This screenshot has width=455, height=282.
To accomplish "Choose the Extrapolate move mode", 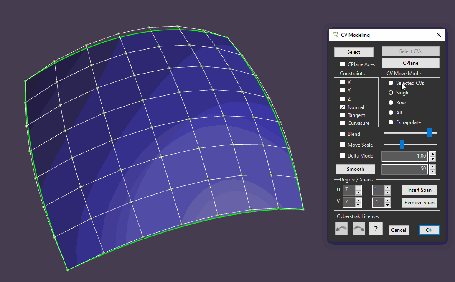I will pos(391,122).
